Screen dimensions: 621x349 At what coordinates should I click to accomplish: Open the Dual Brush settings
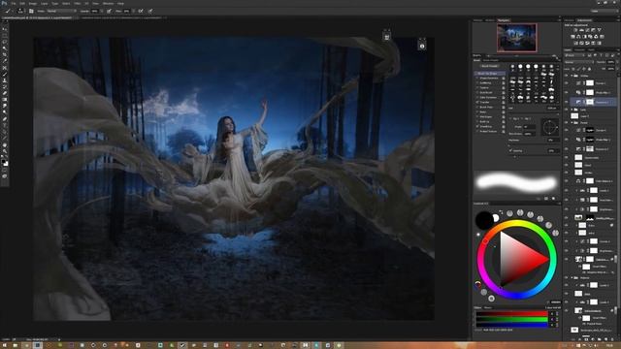[486, 93]
